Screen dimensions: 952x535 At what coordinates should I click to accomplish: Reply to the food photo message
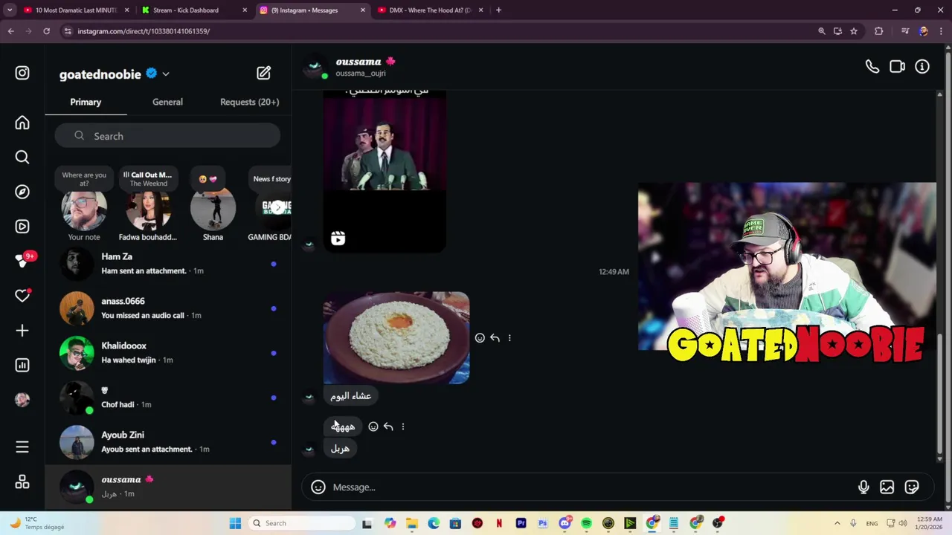point(495,338)
